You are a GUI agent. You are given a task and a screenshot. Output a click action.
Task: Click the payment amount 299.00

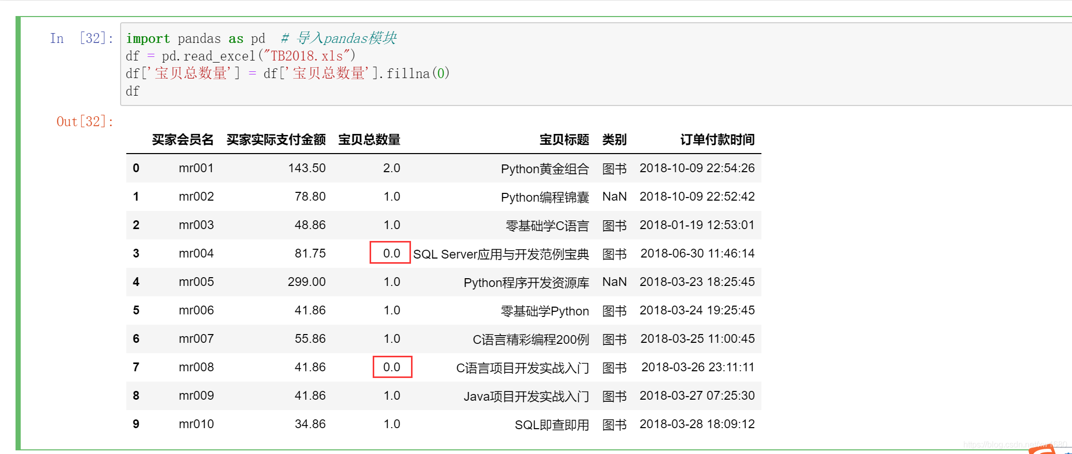[307, 282]
